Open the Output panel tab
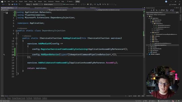 coord(9,98)
